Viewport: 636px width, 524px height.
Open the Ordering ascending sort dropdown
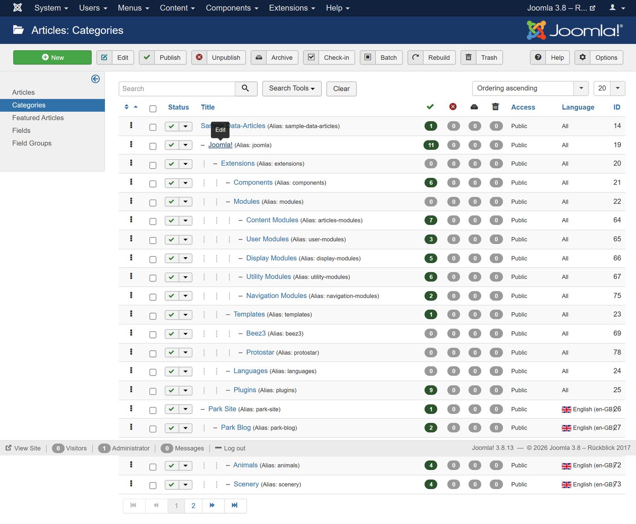coord(530,88)
